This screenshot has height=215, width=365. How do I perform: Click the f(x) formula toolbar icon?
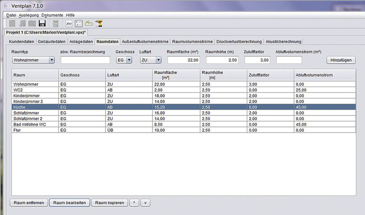tap(69, 23)
